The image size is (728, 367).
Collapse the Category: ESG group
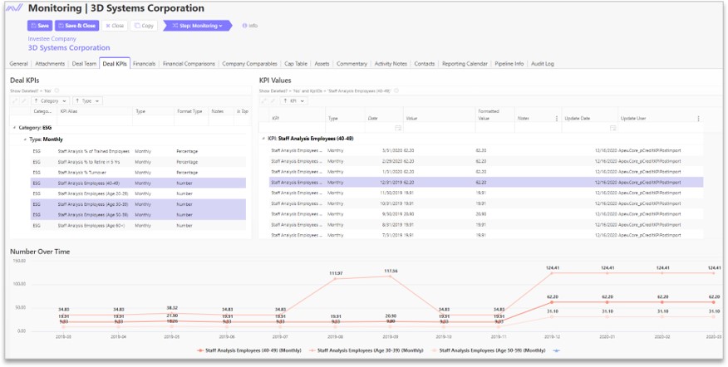pos(14,128)
